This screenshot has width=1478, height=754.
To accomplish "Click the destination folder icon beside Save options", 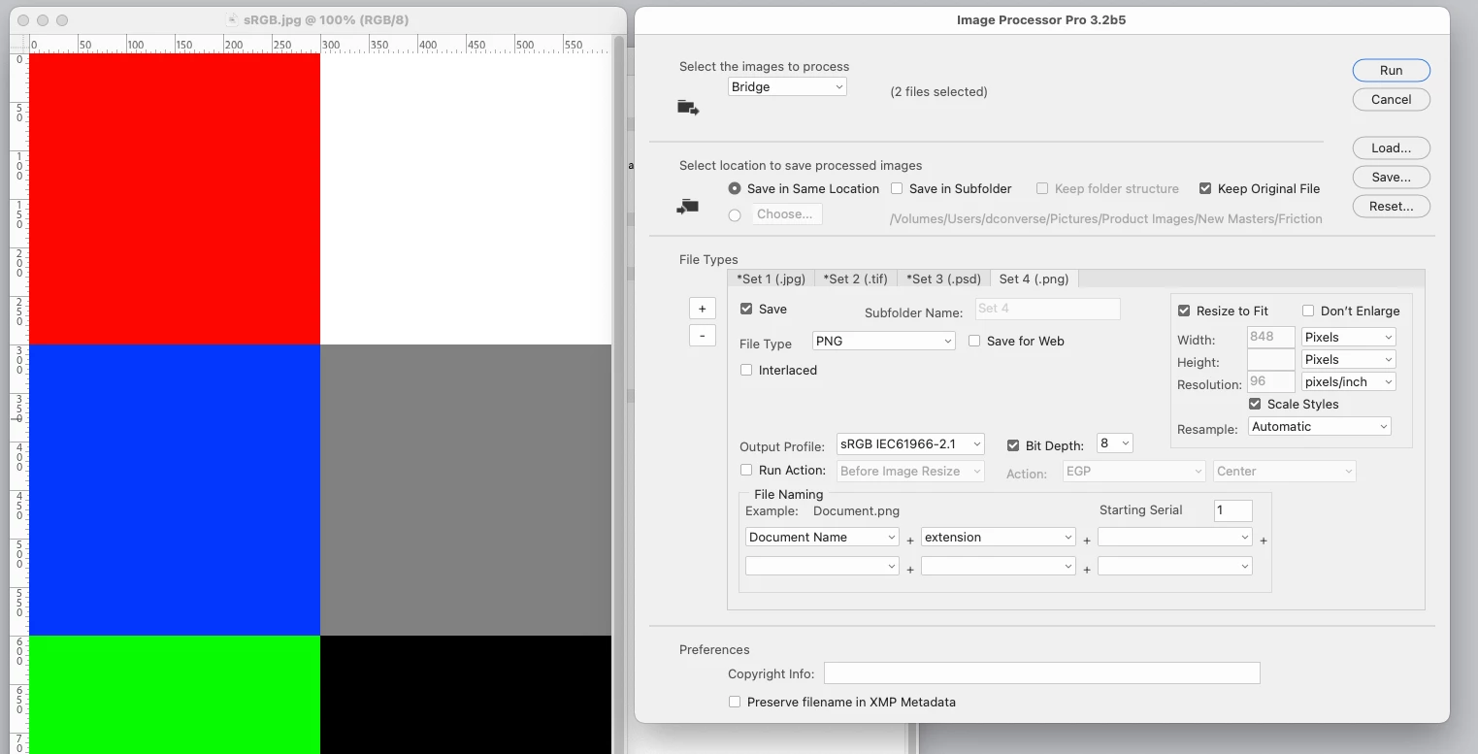I will (688, 206).
